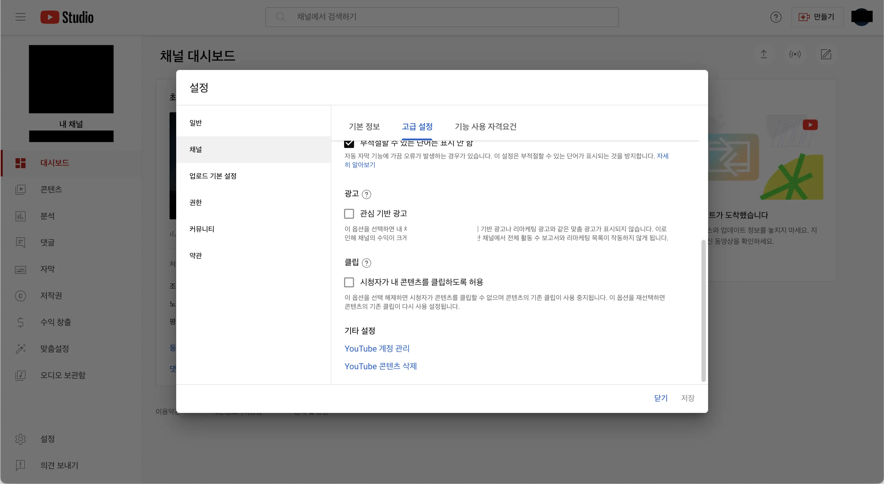Click the 닫기 button
This screenshot has width=884, height=484.
point(661,398)
